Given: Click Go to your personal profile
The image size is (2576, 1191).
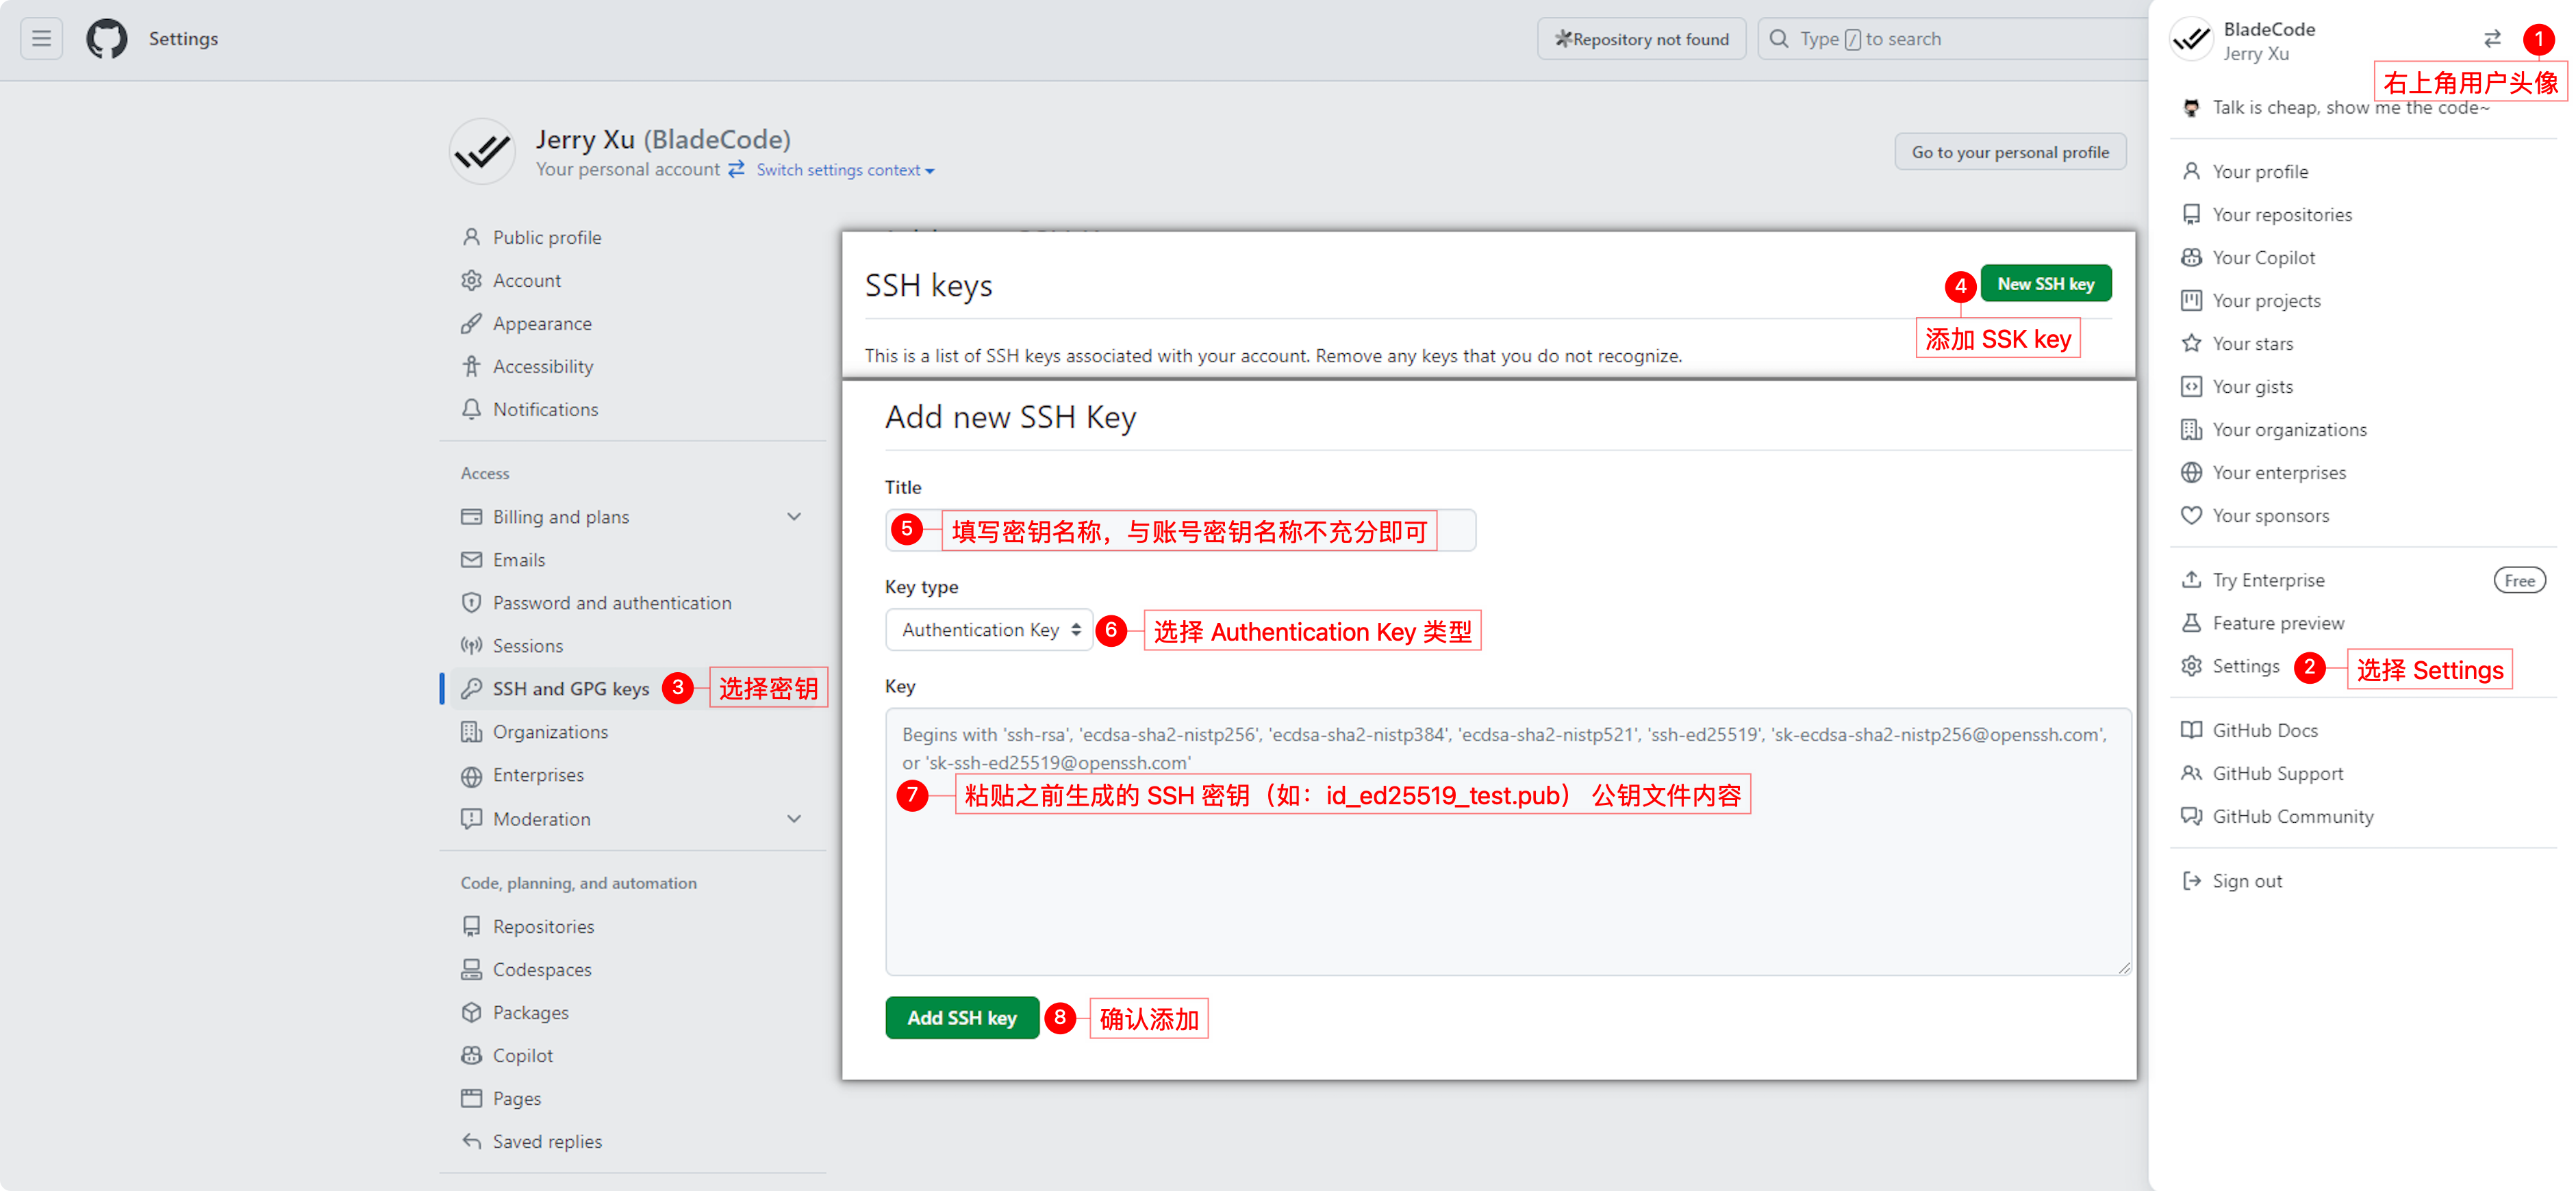Looking at the screenshot, I should [x=2010, y=152].
